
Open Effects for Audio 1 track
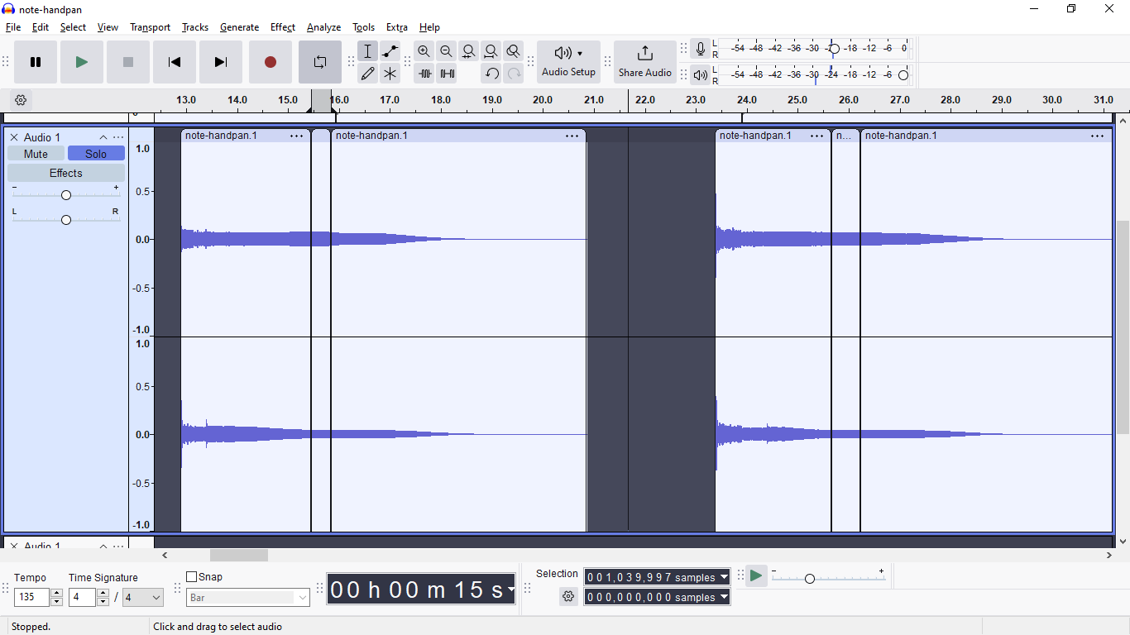click(66, 173)
